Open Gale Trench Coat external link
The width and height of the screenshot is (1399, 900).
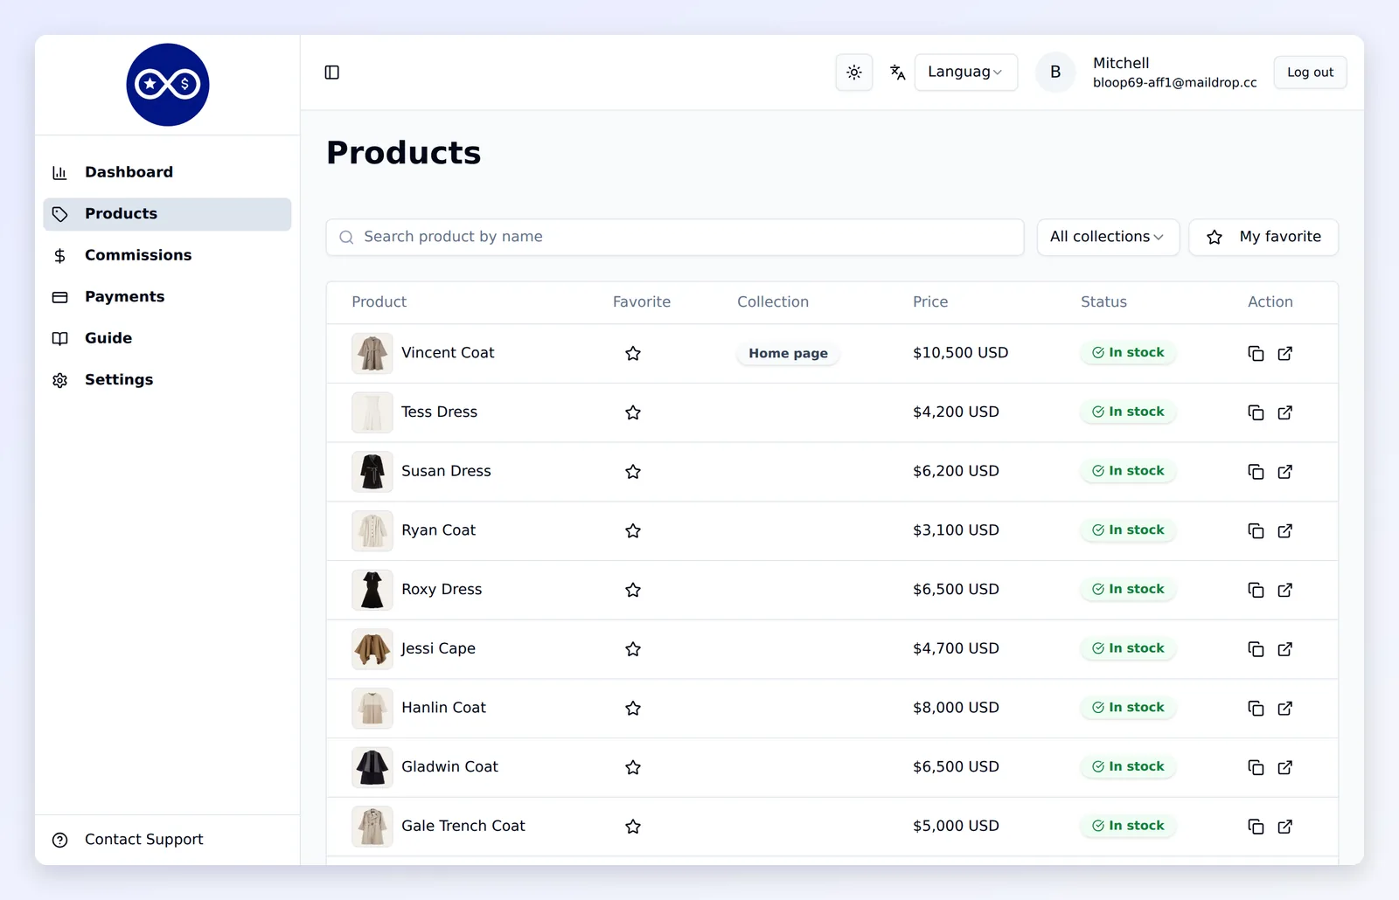[1285, 827]
